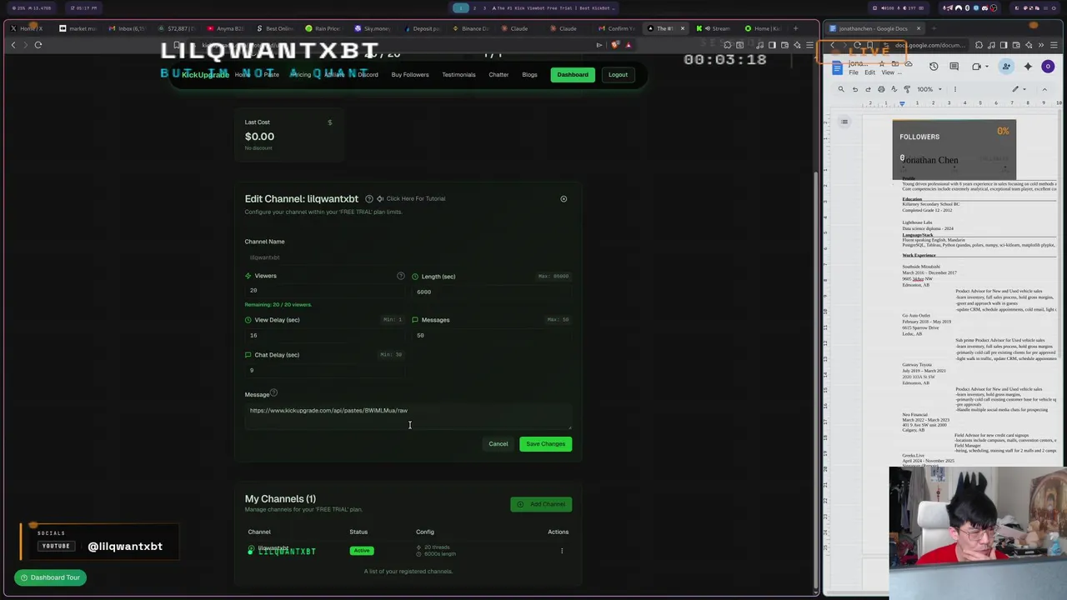Undo in Google Docs toolbar
1067x600 pixels.
(854, 89)
